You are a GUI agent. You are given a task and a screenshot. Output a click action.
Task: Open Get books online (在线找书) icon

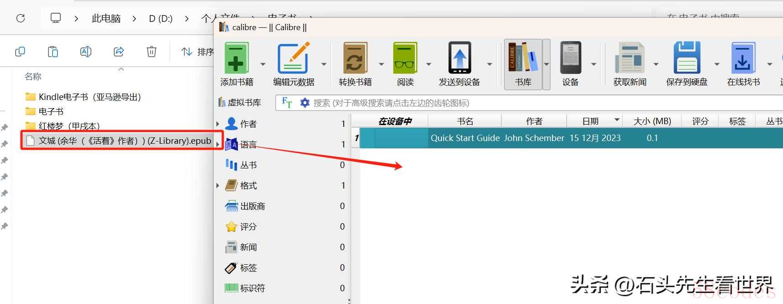[743, 58]
